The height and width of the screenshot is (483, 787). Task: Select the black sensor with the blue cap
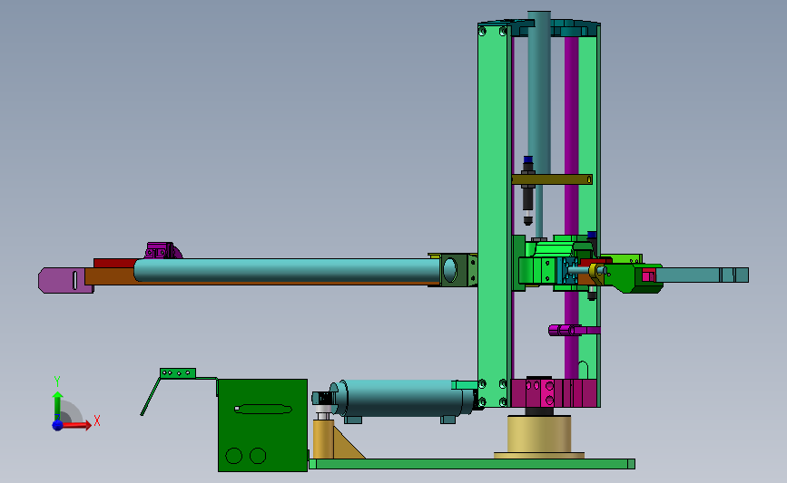(x=528, y=190)
